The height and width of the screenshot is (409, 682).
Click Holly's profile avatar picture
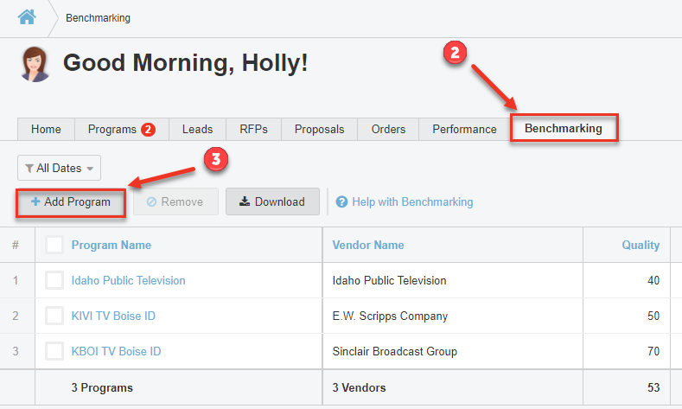(x=35, y=64)
